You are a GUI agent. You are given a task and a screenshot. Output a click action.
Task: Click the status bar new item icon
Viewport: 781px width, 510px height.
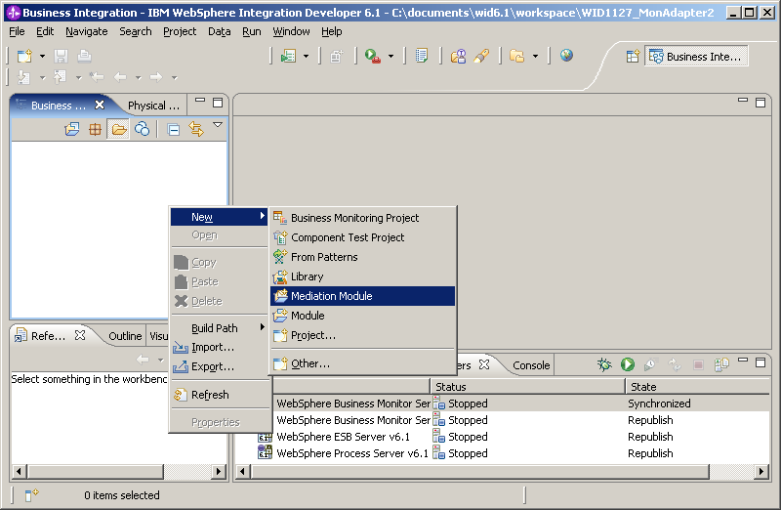pos(32,495)
